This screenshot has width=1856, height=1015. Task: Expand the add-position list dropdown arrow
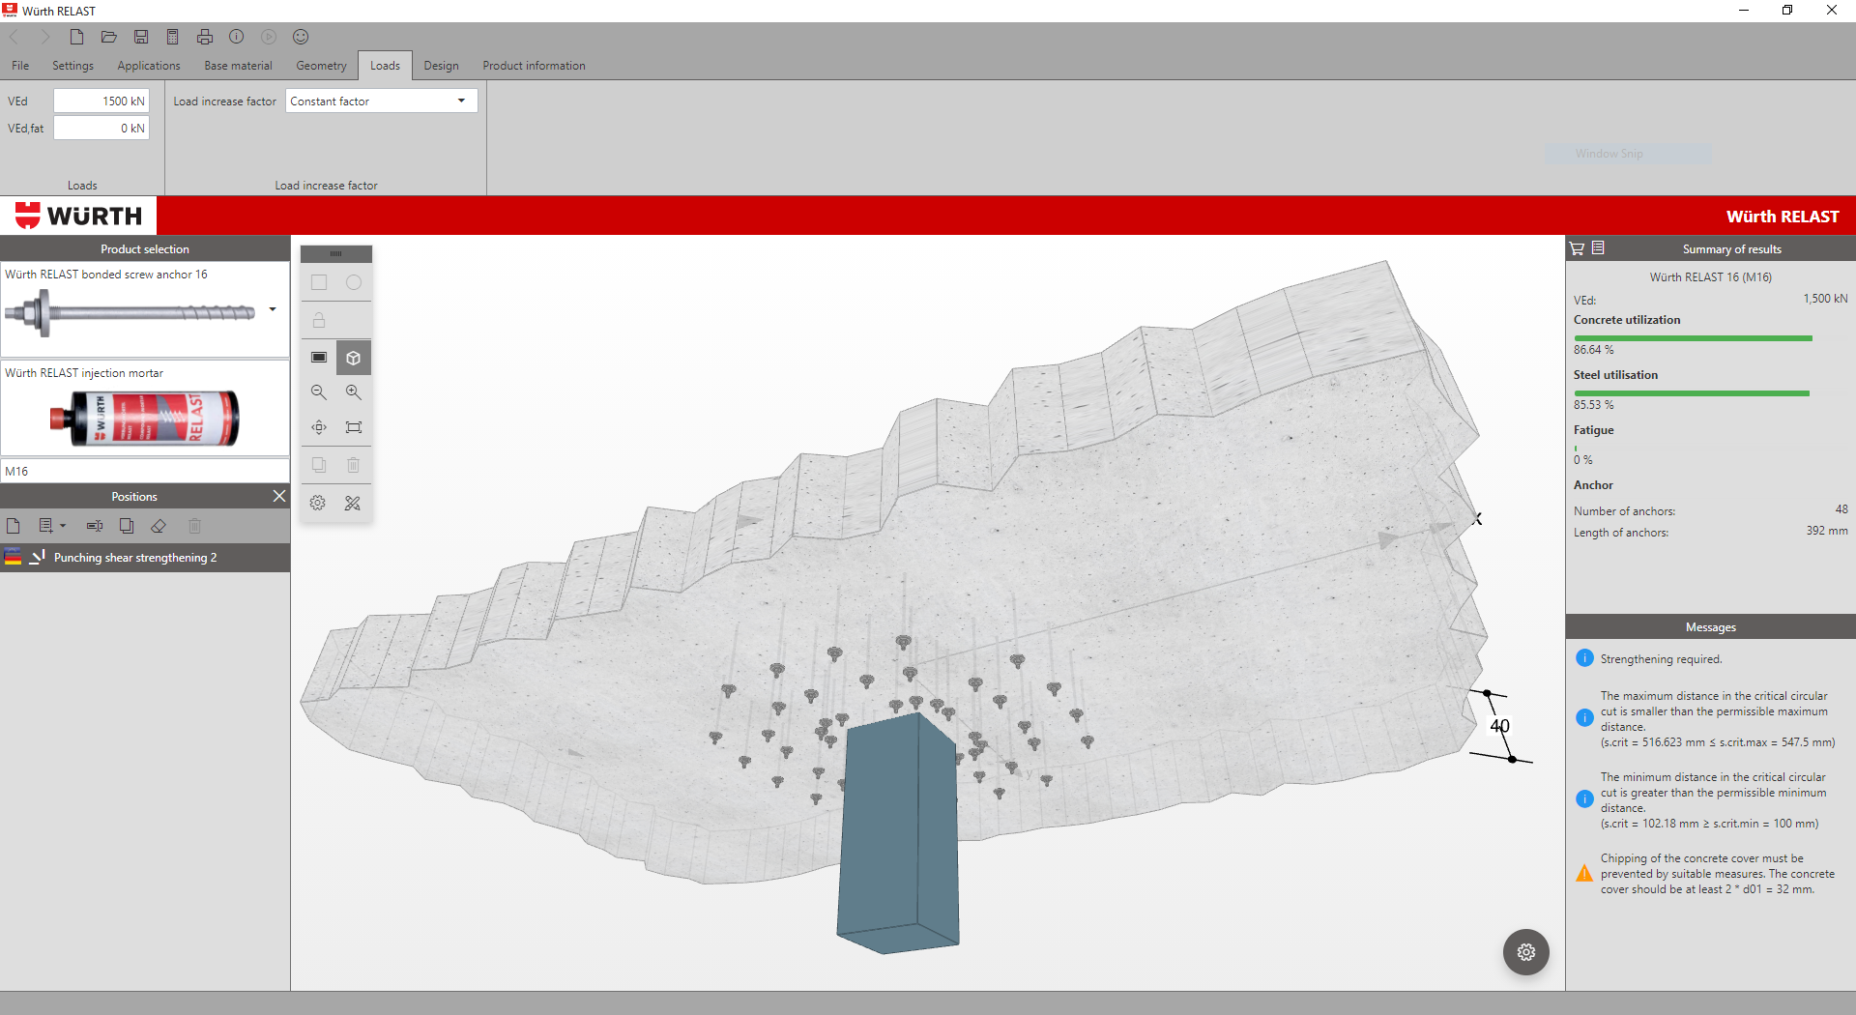[x=63, y=526]
